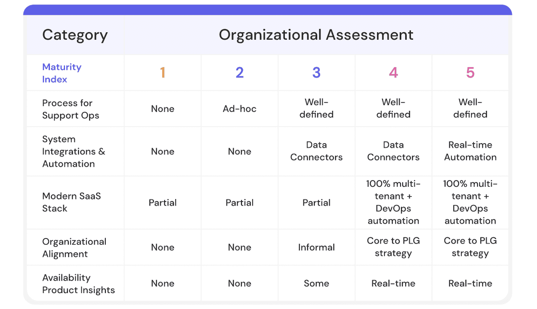The height and width of the screenshot is (309, 537).
Task: Click the "Informal" cell
Action: [x=316, y=247]
